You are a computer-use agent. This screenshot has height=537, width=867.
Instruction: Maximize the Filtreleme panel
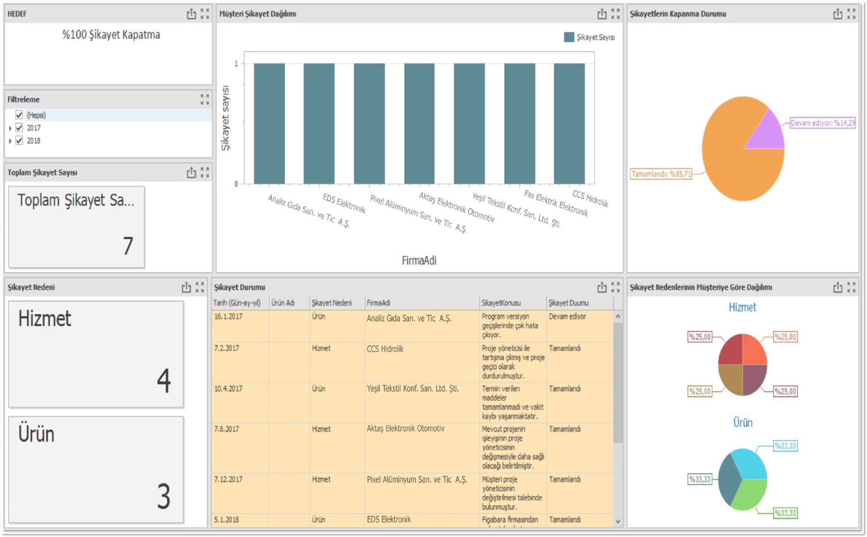point(205,99)
